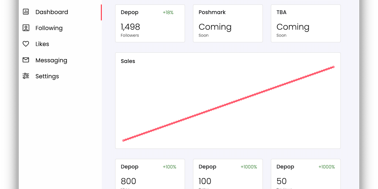Click the Sales chart title

click(x=128, y=61)
